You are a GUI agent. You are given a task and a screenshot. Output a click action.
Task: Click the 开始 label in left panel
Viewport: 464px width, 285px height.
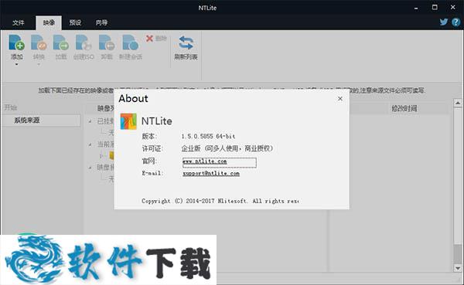click(x=11, y=107)
